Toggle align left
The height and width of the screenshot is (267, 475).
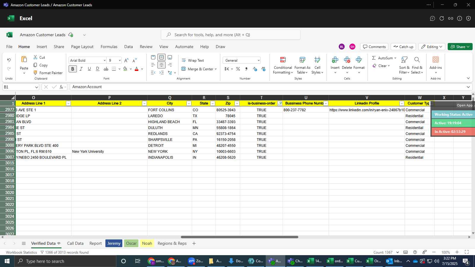pyautogui.click(x=153, y=65)
